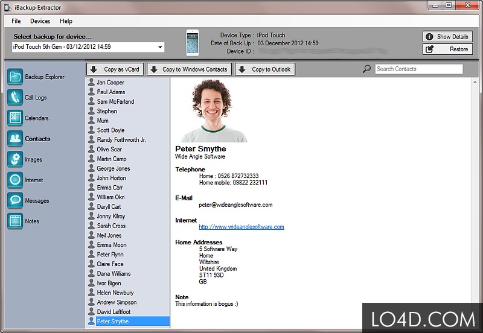Click the person icon next to Sarah Cross
Viewport: 483px width, 333px height.
click(91, 226)
